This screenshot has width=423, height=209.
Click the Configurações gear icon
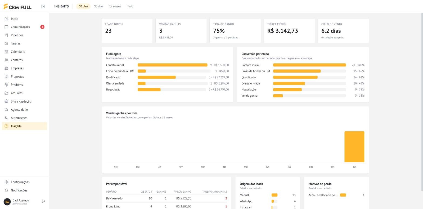coord(6,182)
